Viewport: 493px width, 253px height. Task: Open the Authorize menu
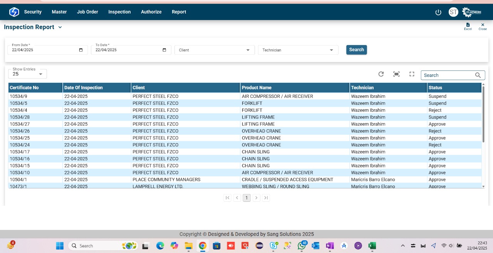coord(151,12)
